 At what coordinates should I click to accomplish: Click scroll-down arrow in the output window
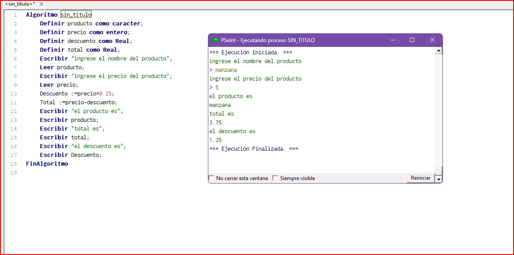pos(438,179)
